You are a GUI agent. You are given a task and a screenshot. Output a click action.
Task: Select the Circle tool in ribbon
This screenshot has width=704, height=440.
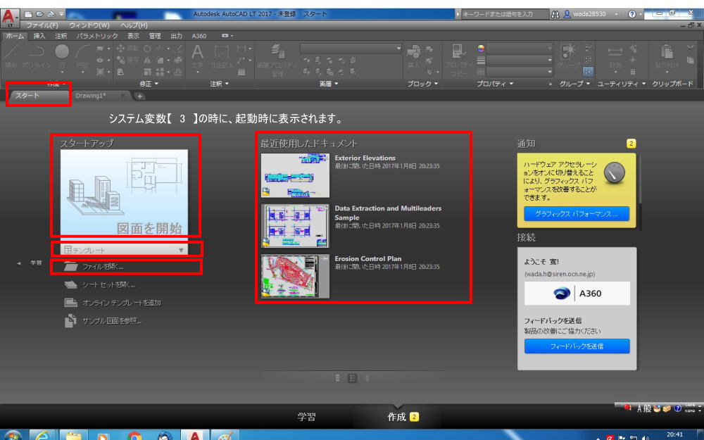62,55
